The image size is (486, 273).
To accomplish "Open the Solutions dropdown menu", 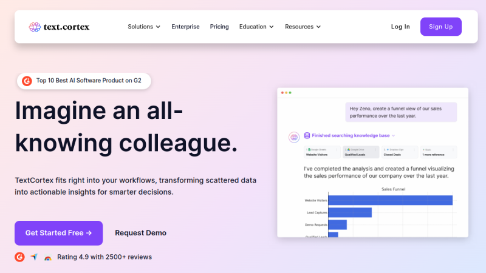I will coord(144,27).
